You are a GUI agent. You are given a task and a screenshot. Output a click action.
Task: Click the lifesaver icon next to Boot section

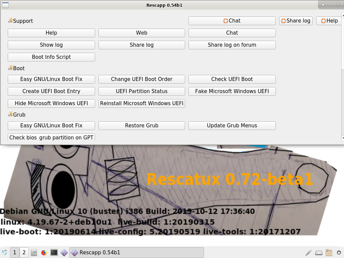10,68
